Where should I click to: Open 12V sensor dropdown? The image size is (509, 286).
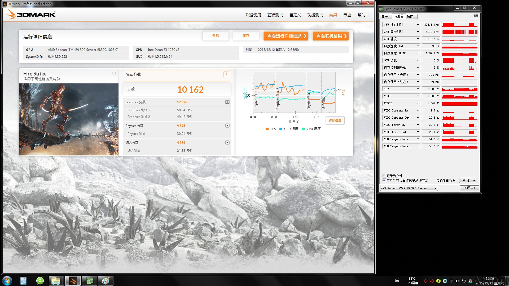[x=418, y=89]
